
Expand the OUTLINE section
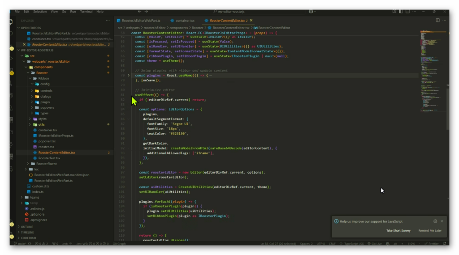click(27, 227)
